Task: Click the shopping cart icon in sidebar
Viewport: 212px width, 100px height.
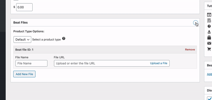Action: pos(209,49)
